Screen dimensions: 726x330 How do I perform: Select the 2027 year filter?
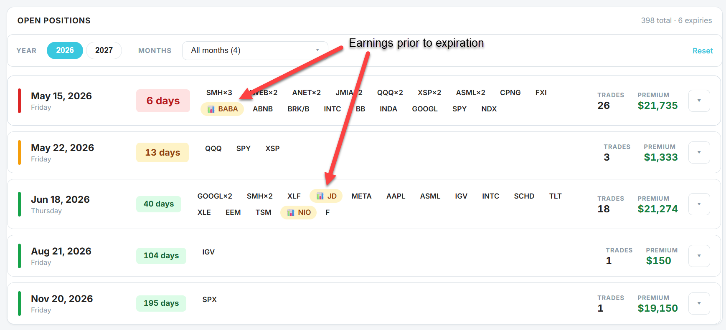[x=104, y=50]
